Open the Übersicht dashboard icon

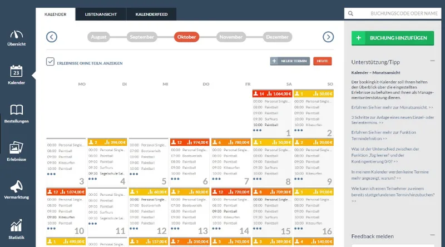(17, 34)
